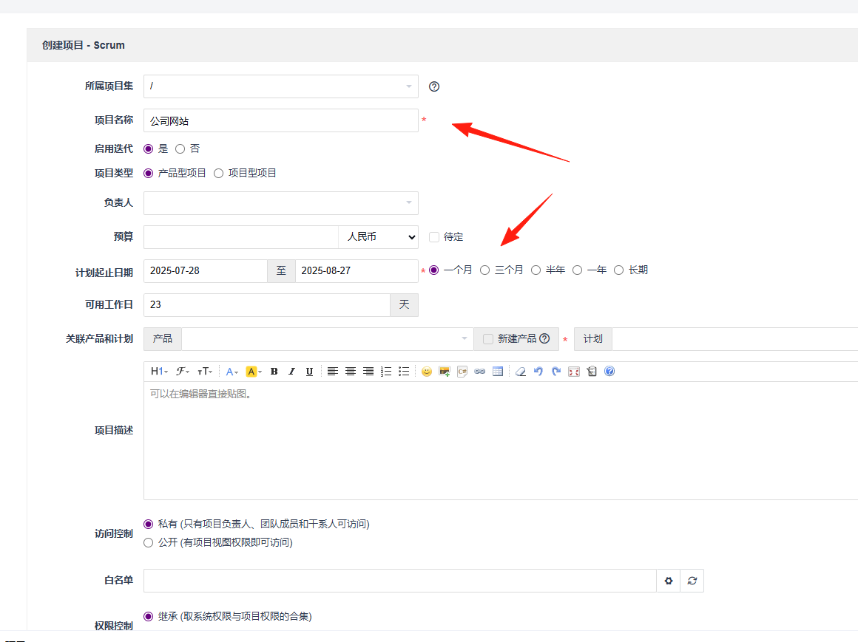Insert a code block in editor
Screen dimensions: 858x642
462,372
